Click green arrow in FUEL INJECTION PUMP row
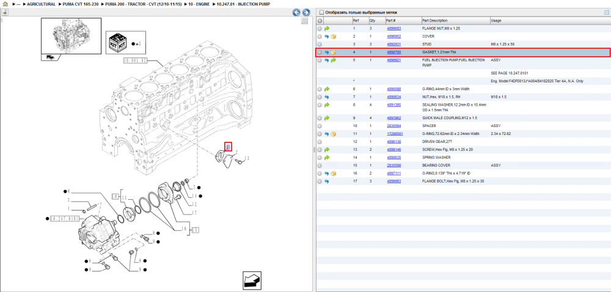611x292 pixels. (333, 60)
